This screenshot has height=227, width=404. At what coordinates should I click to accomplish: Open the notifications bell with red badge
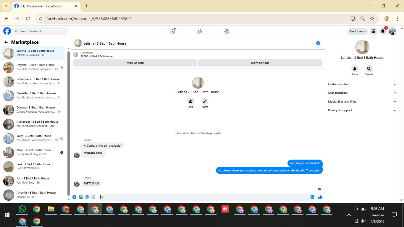pyautogui.click(x=383, y=31)
